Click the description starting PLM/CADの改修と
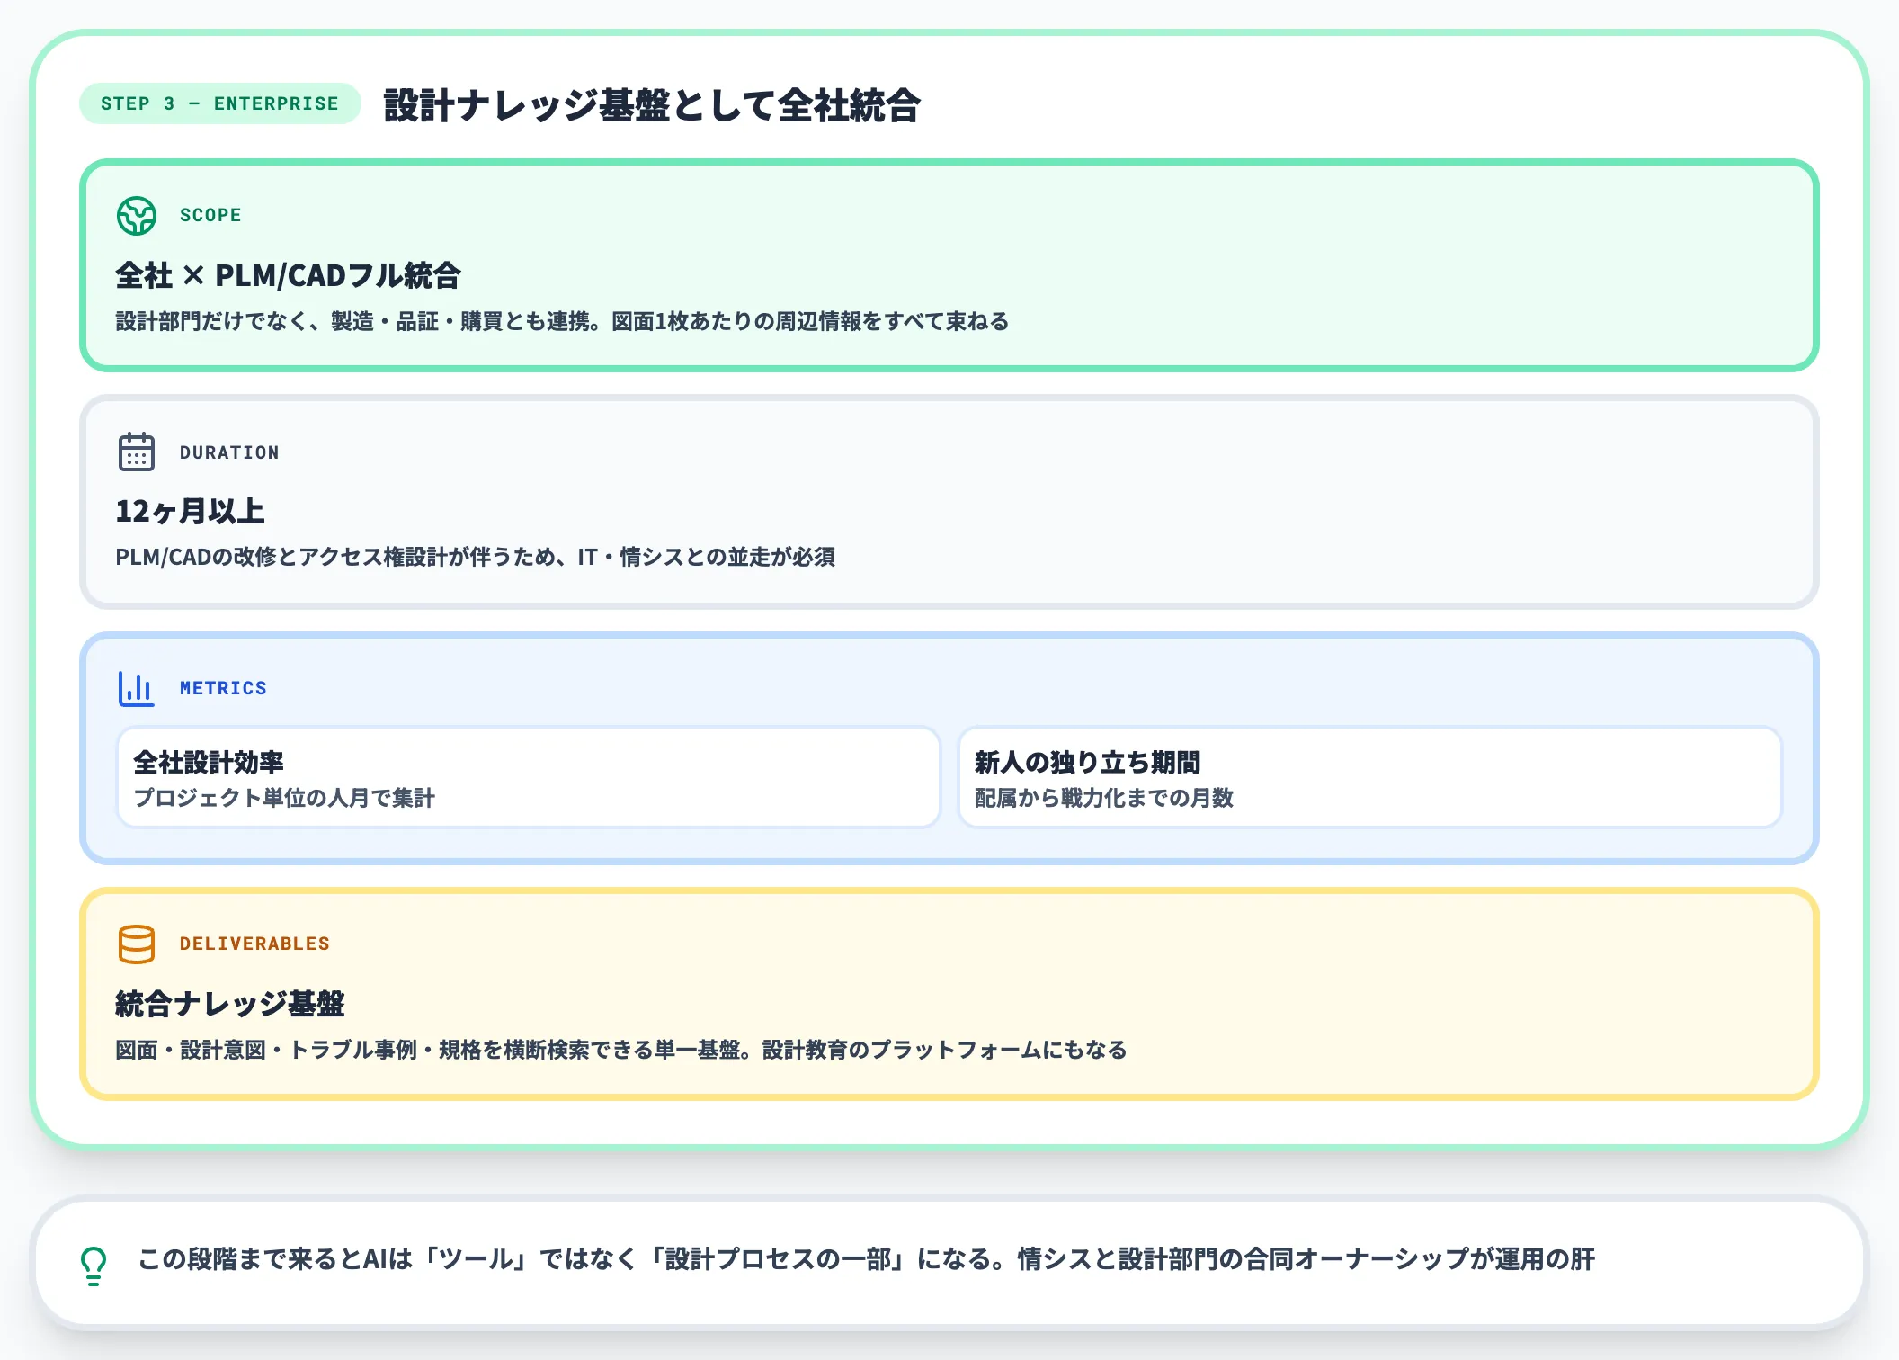Viewport: 1899px width, 1360px height. [476, 557]
